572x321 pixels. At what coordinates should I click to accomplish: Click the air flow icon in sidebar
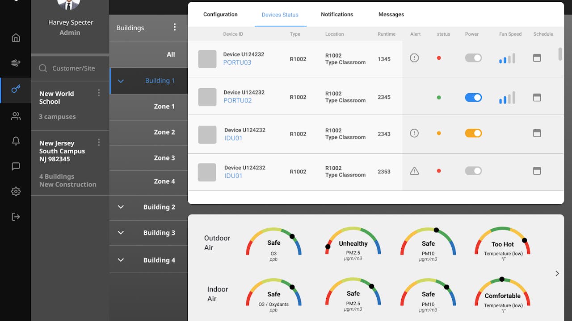click(16, 63)
